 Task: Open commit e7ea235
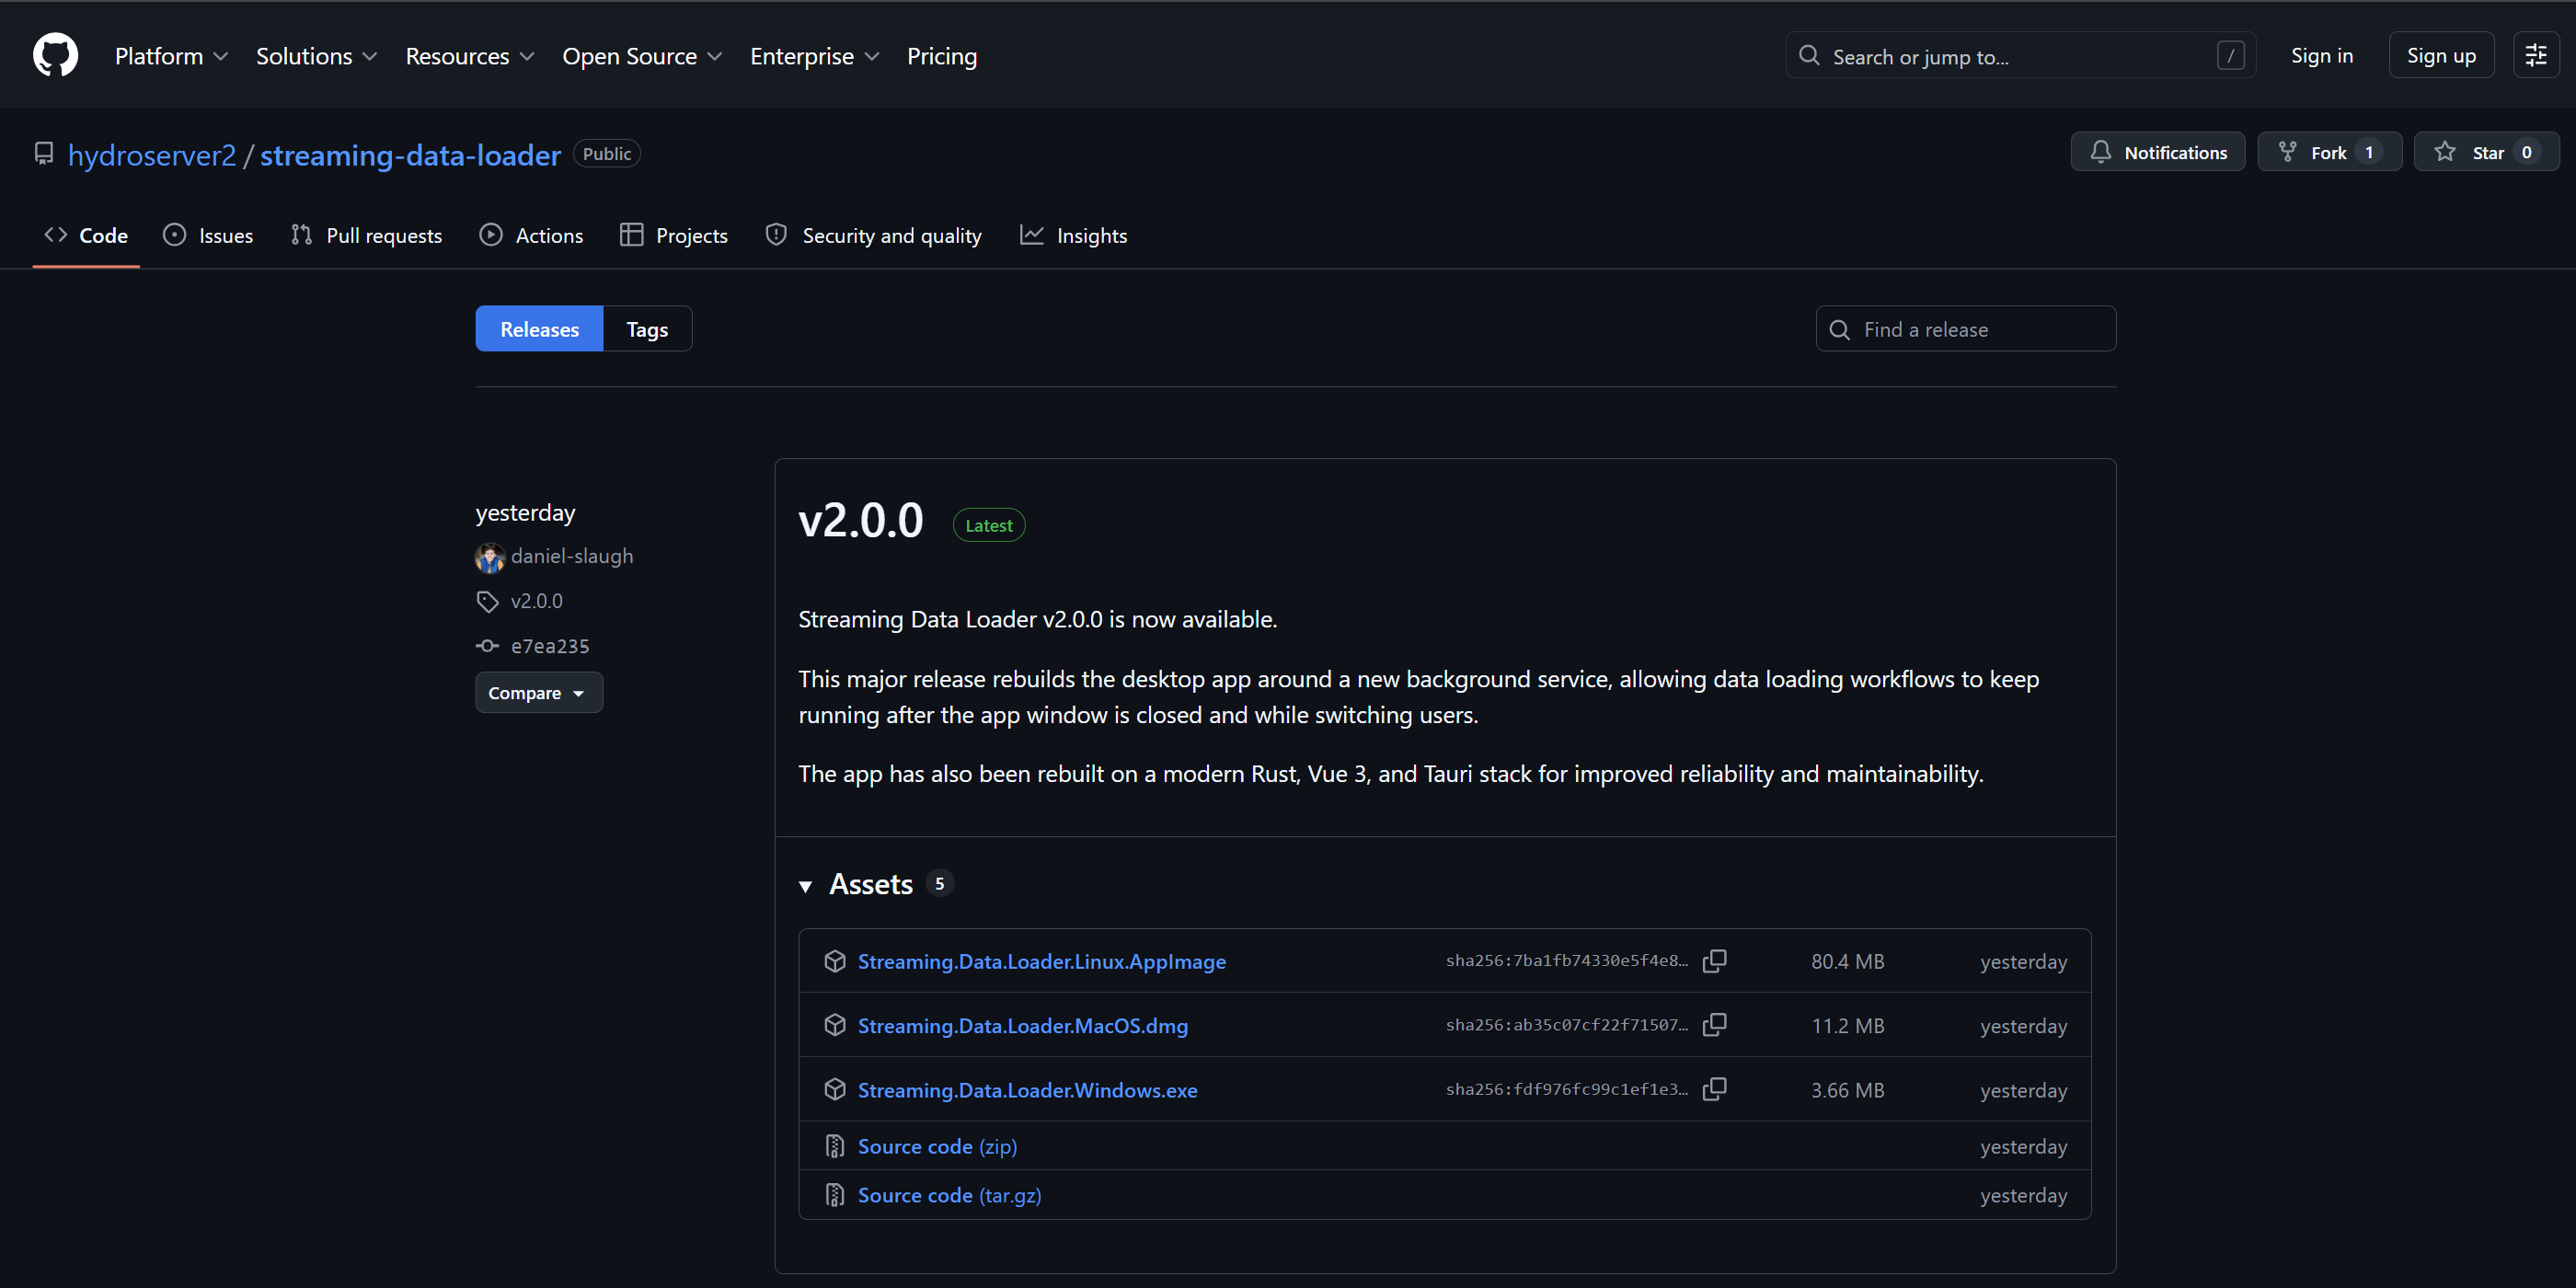550,646
